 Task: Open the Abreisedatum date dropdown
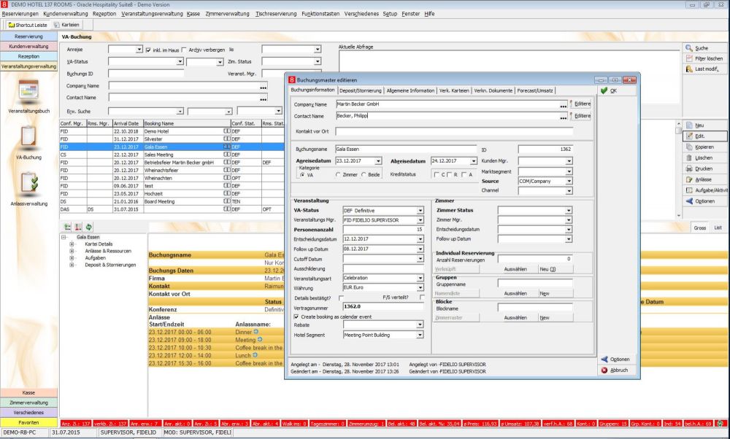(474, 161)
